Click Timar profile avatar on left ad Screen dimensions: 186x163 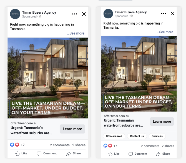click(x=15, y=14)
